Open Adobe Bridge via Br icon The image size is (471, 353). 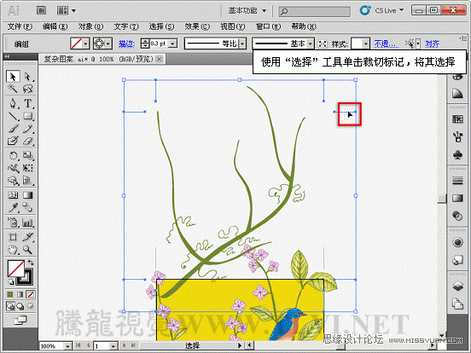pyautogui.click(x=42, y=10)
